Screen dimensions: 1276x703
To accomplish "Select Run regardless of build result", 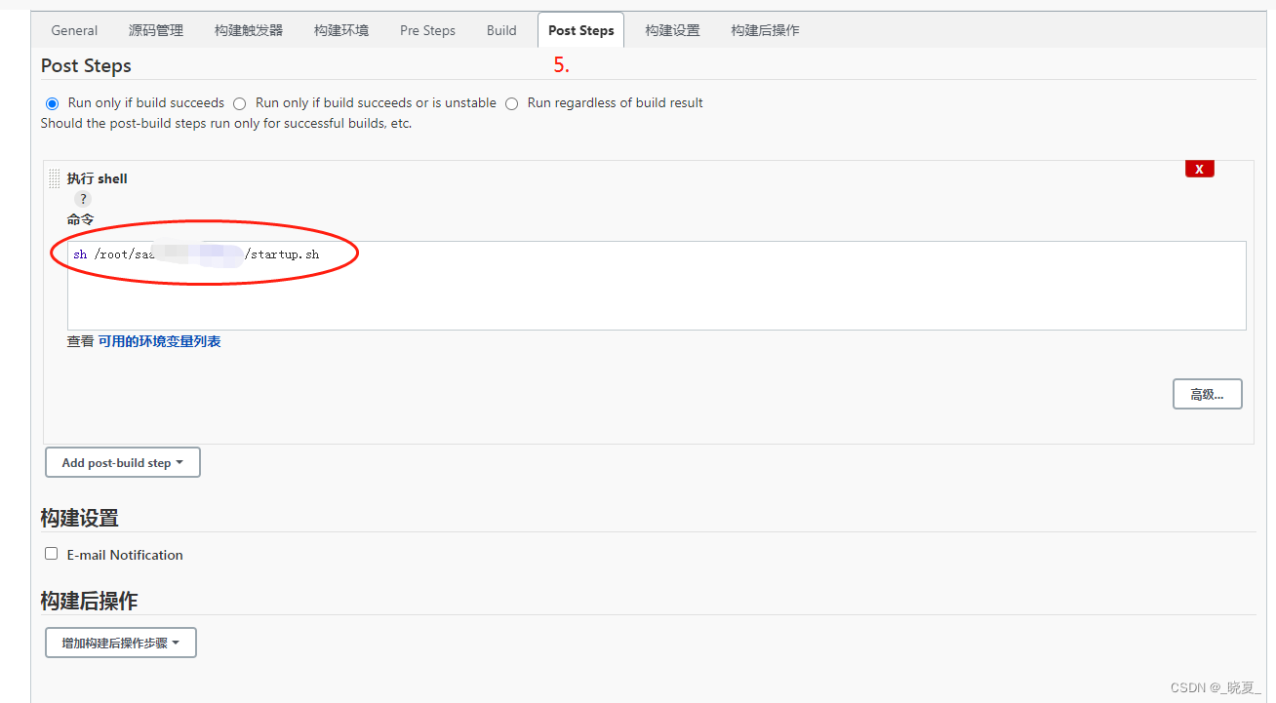I will click(x=512, y=103).
